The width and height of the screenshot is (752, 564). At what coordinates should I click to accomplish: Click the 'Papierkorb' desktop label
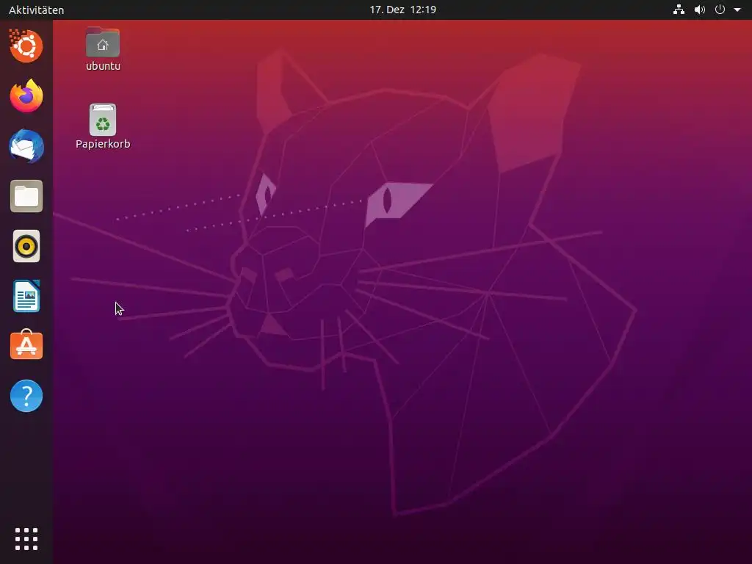click(x=103, y=144)
